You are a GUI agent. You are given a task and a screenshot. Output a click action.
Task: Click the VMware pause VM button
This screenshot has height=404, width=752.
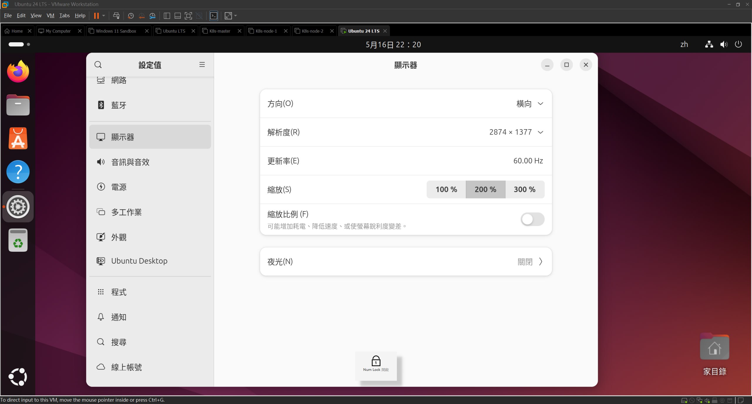(x=96, y=16)
